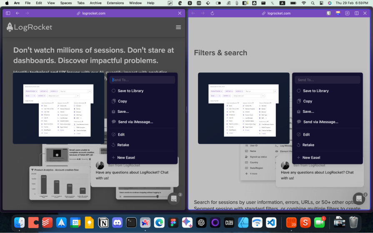The image size is (373, 233).
Task: Open the chat launcher in the left window
Action: 174,199
